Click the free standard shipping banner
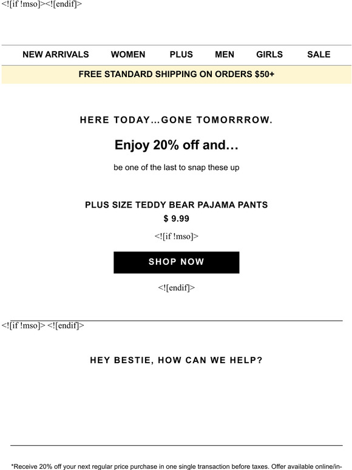The height and width of the screenshot is (470, 352). click(x=177, y=74)
